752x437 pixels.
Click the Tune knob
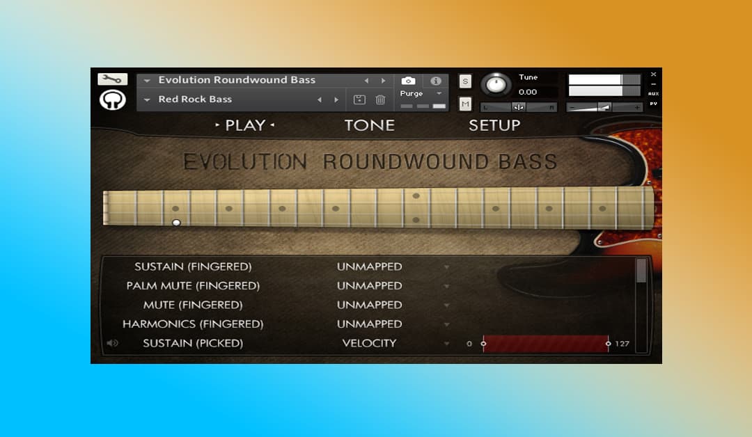coord(496,84)
